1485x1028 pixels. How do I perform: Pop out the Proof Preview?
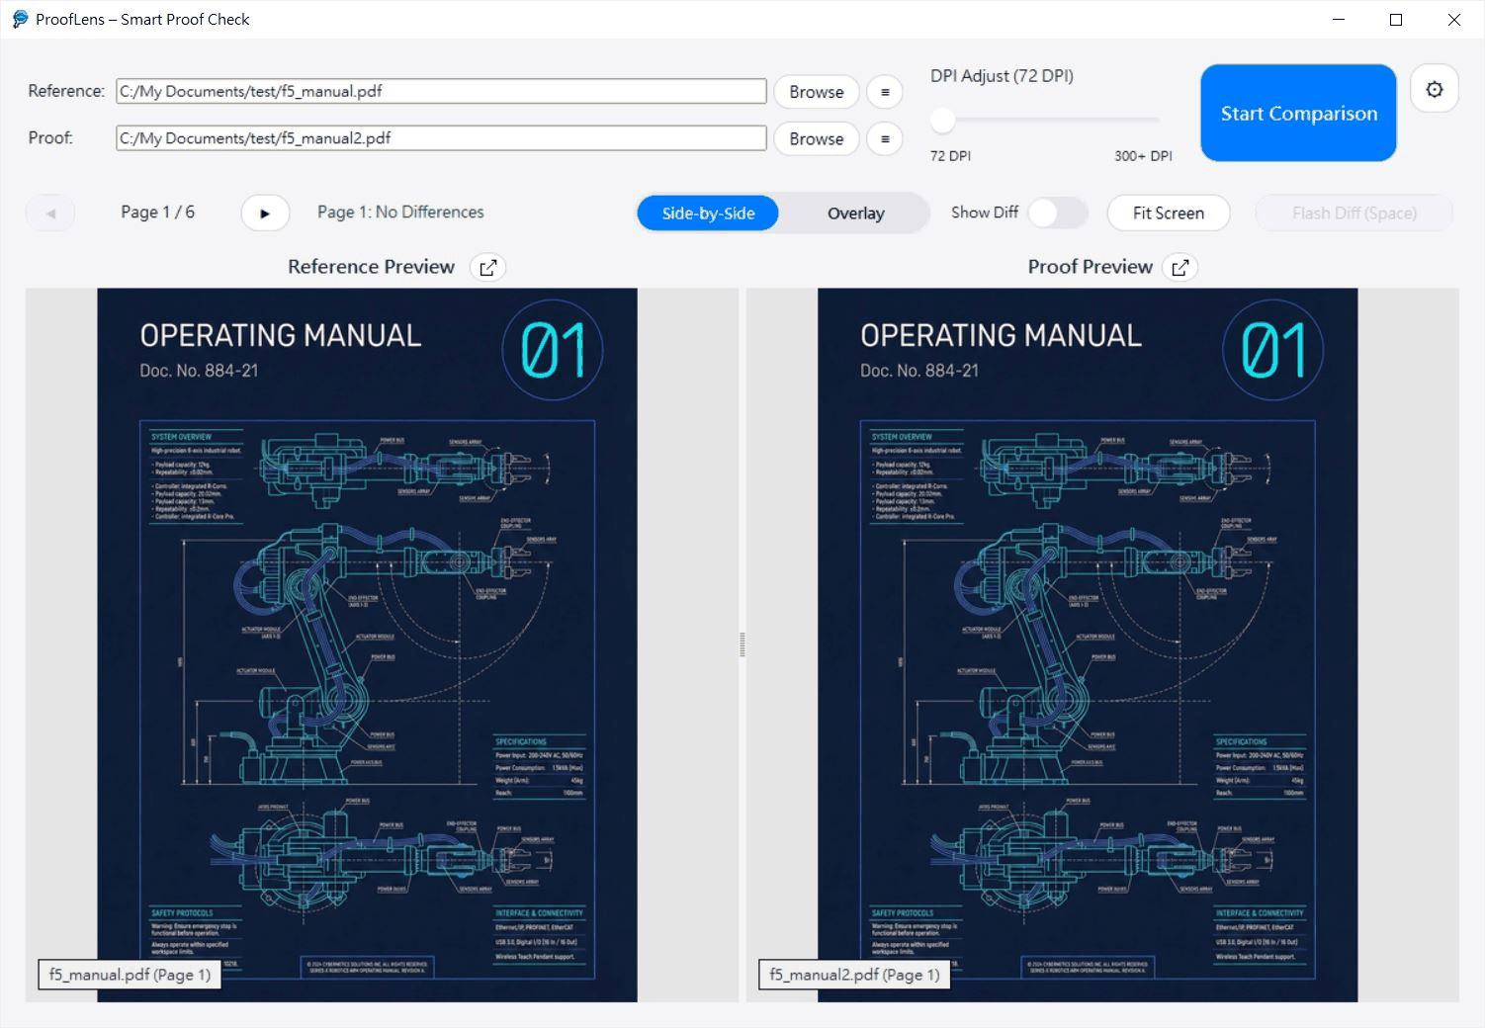(1179, 266)
